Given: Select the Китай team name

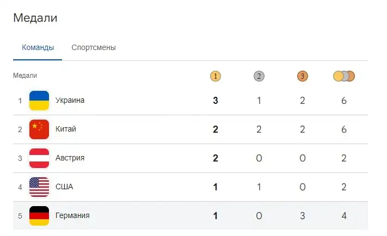Looking at the screenshot, I should [x=66, y=129].
